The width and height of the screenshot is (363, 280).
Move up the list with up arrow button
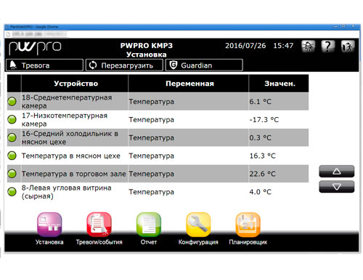pos(337,172)
